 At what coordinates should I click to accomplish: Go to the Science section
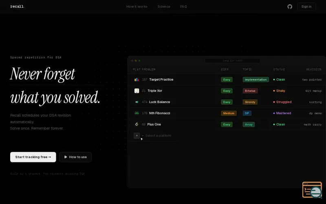pyautogui.click(x=164, y=7)
